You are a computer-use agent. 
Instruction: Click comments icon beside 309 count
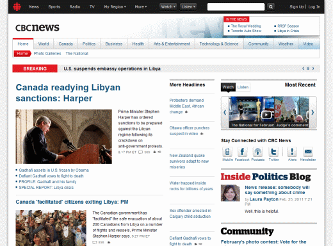(140, 152)
